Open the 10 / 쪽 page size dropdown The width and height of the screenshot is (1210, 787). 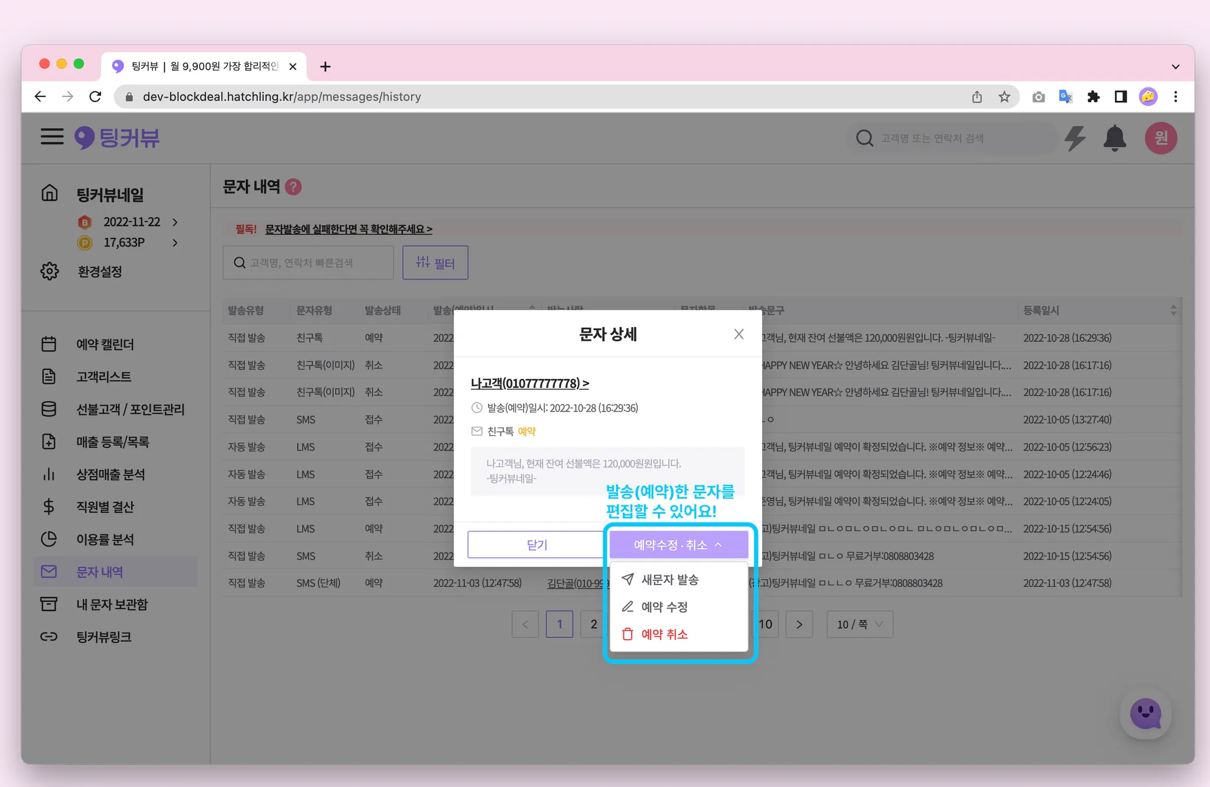(x=859, y=624)
